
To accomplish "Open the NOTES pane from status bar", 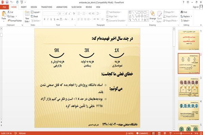I will coord(130,133).
